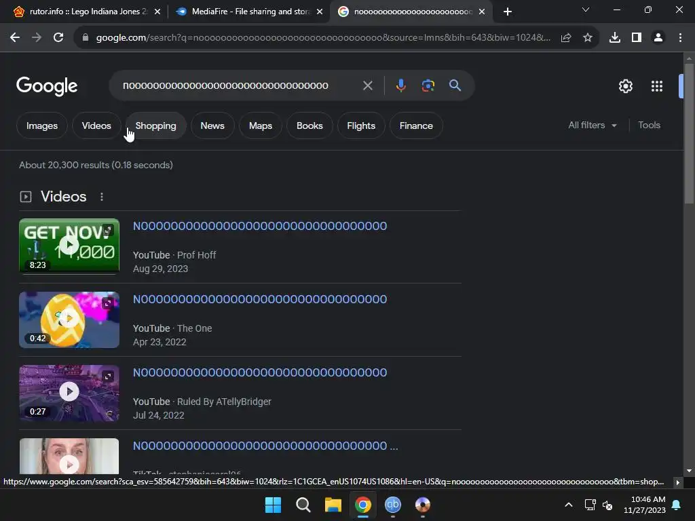The width and height of the screenshot is (695, 521).
Task: View site information lock icon
Action: 85,38
